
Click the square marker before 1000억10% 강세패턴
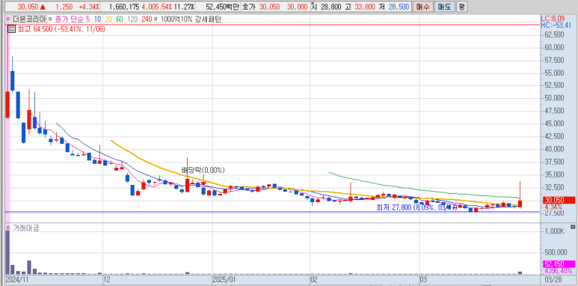156,19
